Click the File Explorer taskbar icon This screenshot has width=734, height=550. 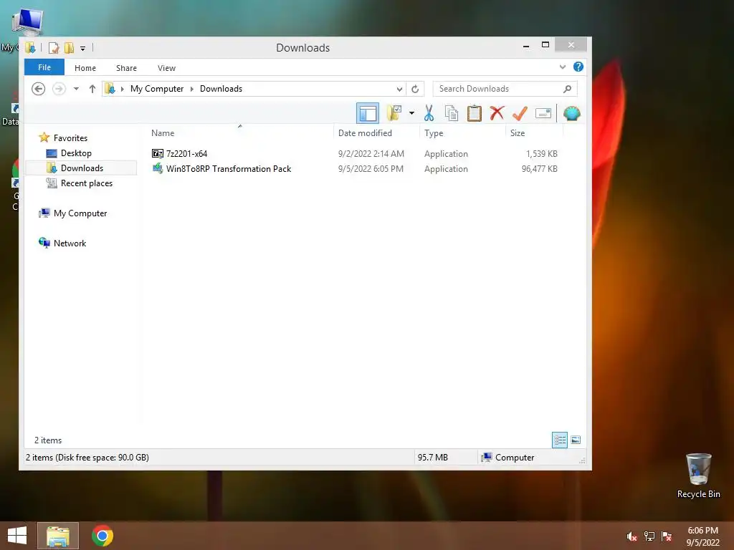58,536
